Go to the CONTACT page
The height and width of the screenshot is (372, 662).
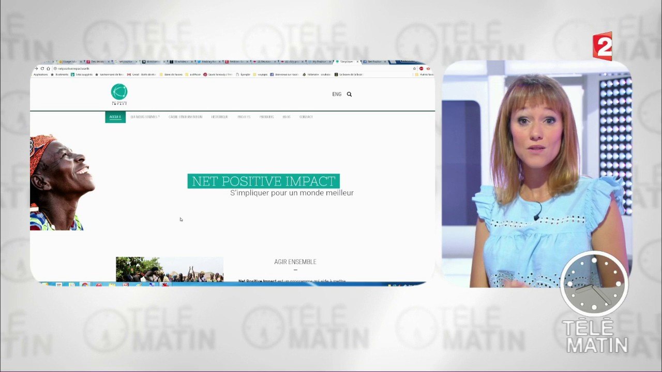point(306,117)
